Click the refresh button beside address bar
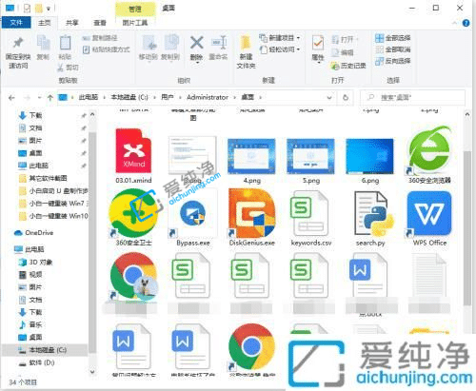 tap(346, 97)
